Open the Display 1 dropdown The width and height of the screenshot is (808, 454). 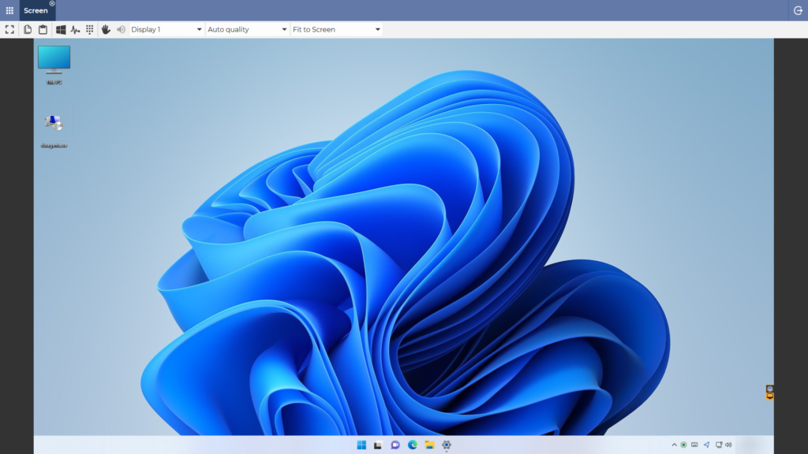pos(166,29)
